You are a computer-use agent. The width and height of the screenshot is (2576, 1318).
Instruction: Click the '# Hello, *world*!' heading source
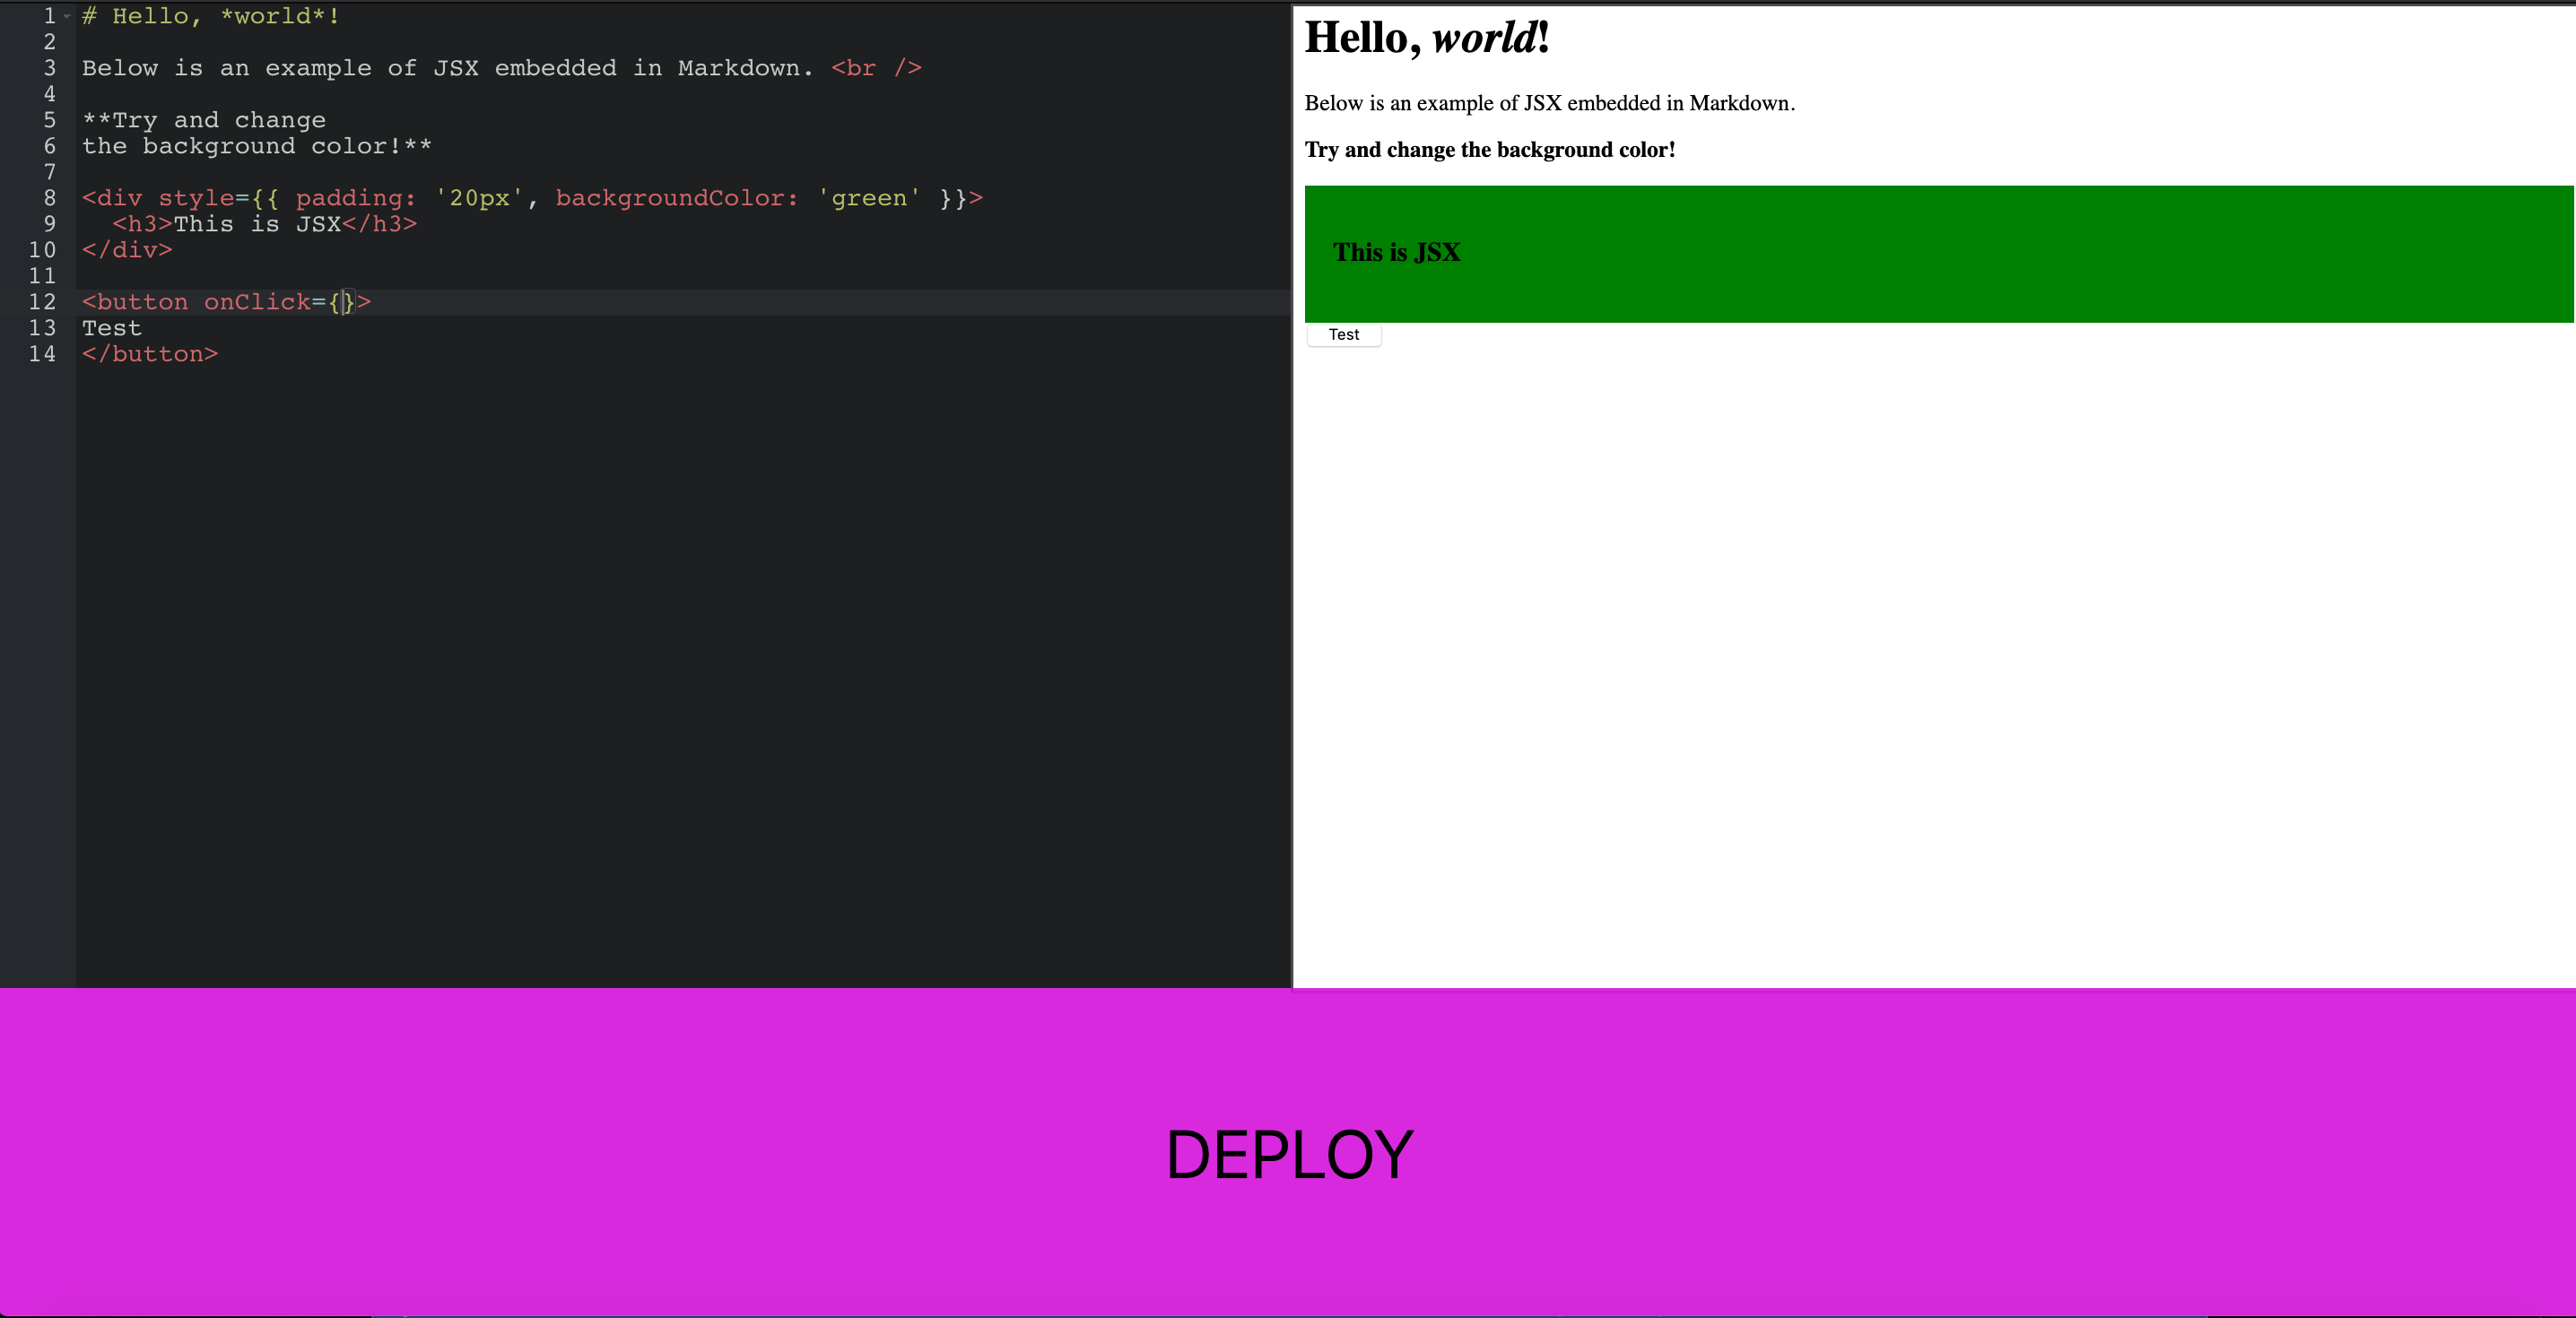[x=211, y=16]
